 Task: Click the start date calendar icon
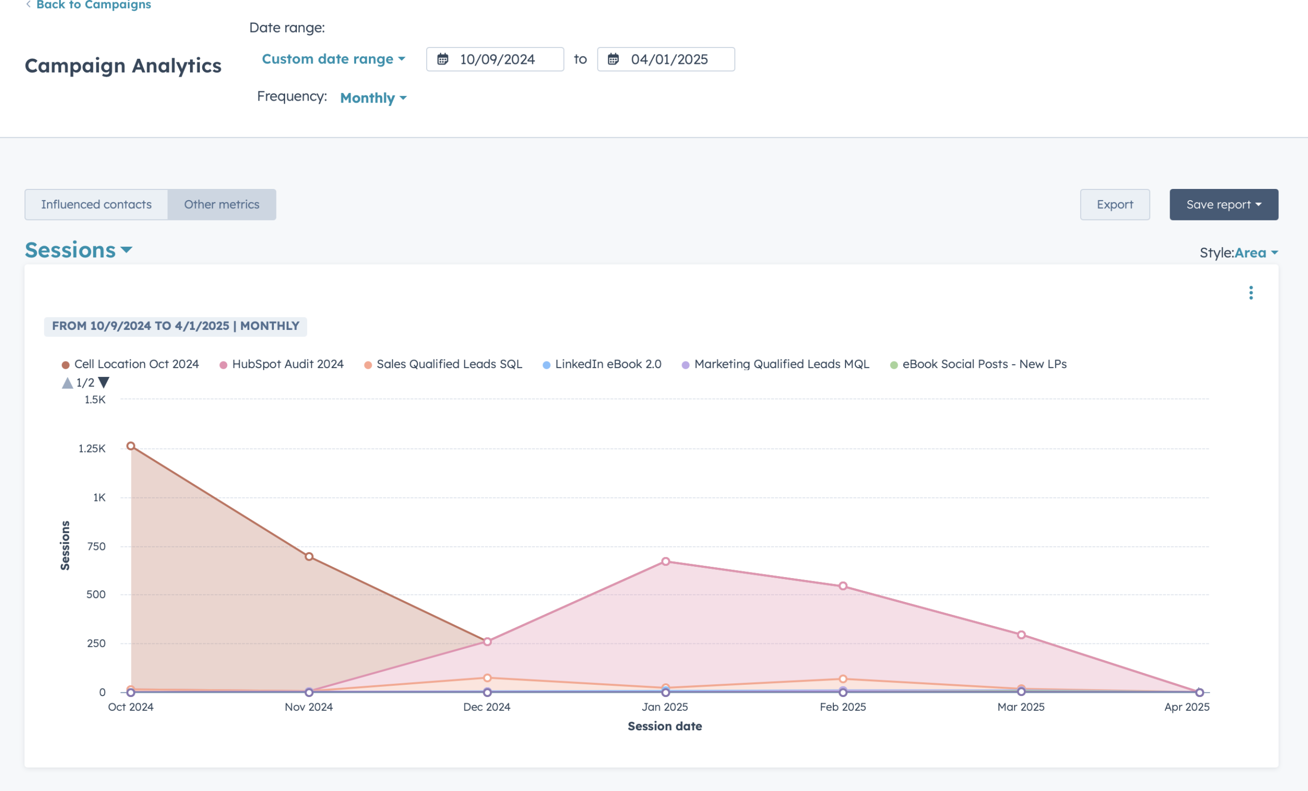(442, 59)
